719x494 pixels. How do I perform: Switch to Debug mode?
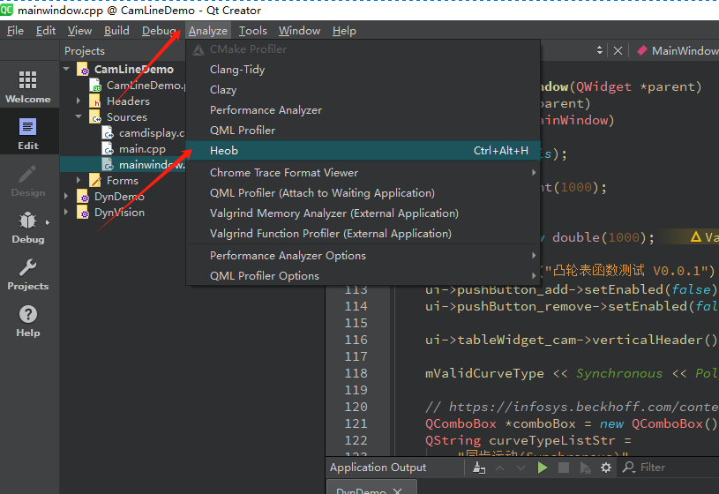[28, 228]
